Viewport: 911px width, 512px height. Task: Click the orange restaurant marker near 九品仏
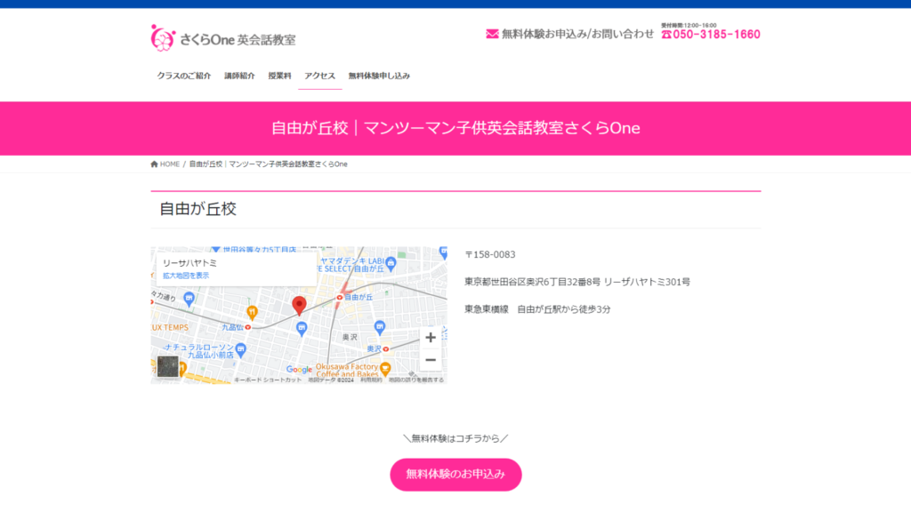(x=252, y=312)
